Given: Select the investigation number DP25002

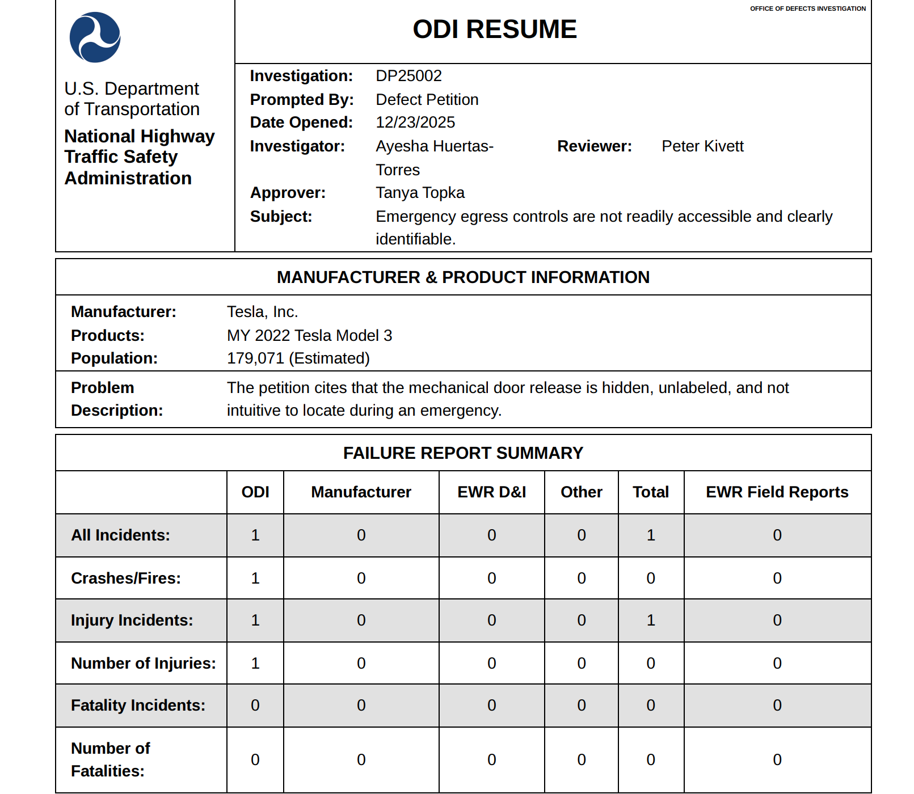Looking at the screenshot, I should coord(408,76).
